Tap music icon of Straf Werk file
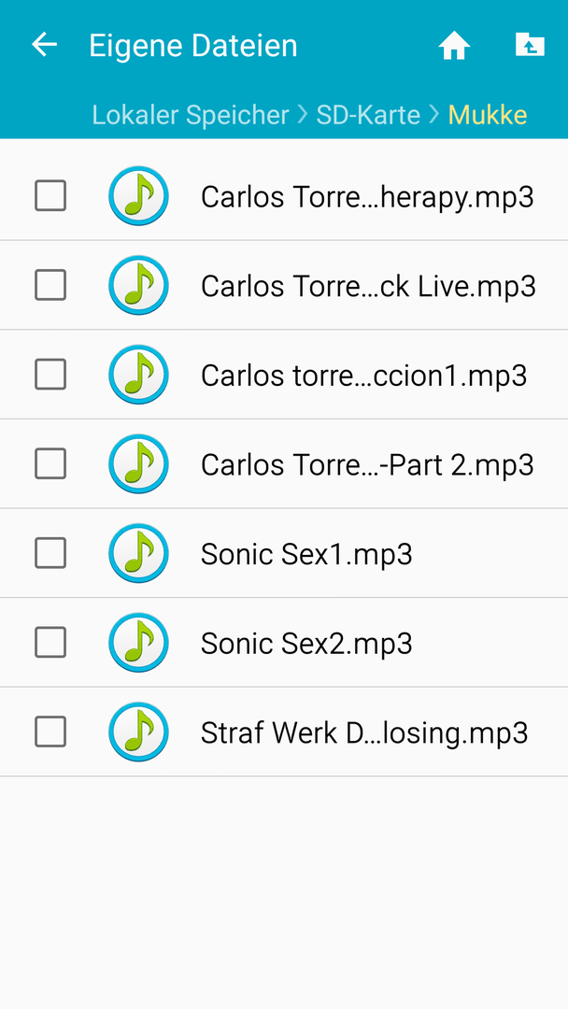Screen dimensions: 568x1009 [x=138, y=732]
